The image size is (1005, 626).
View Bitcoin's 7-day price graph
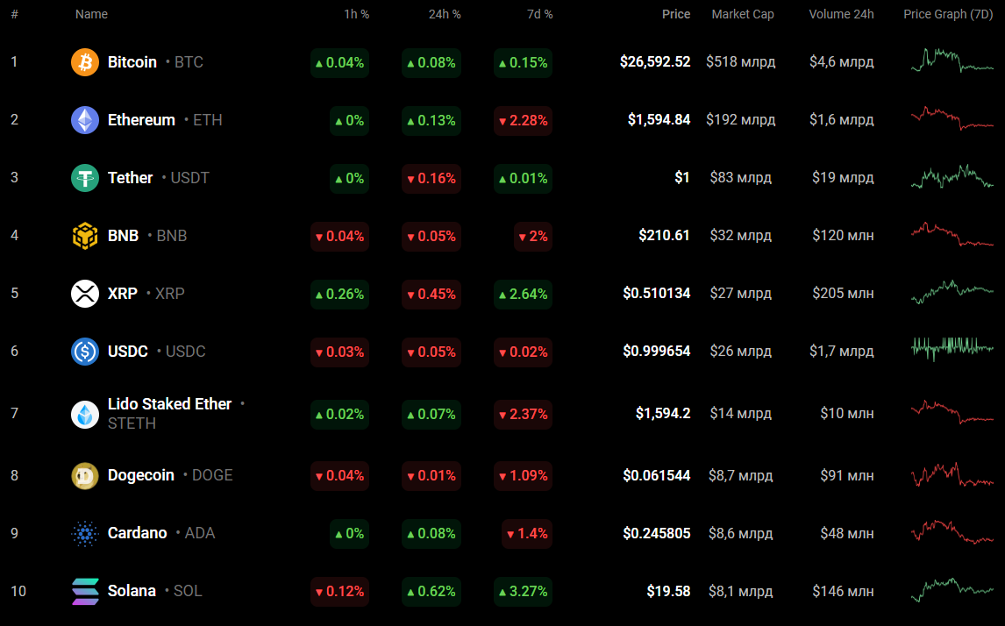point(952,61)
